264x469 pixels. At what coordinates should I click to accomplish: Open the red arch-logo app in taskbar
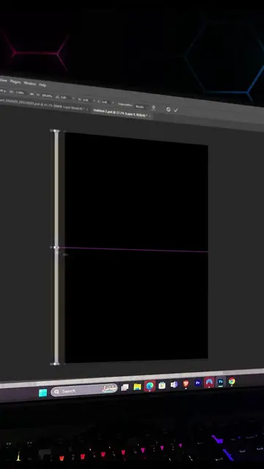[x=209, y=383]
